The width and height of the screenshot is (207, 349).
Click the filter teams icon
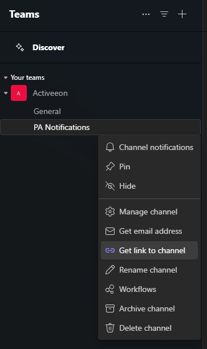click(164, 14)
